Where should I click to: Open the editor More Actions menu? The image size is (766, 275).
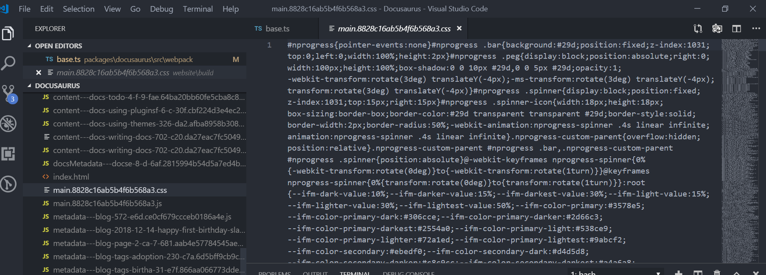coord(756,29)
